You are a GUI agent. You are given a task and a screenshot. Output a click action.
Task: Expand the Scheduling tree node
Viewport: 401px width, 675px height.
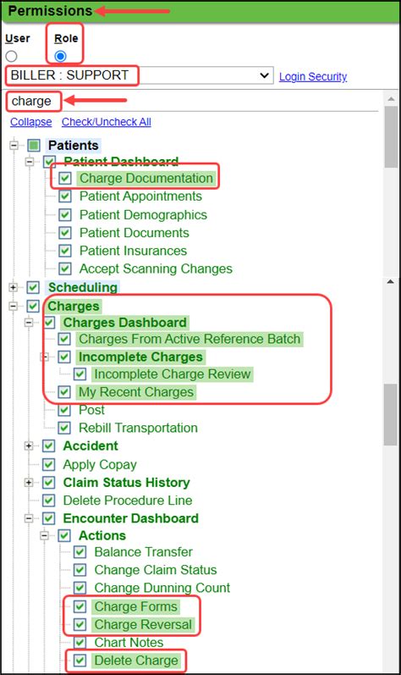14,287
